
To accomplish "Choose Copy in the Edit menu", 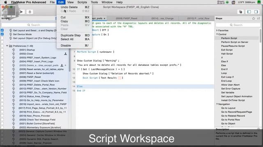I will tap(74, 21).
